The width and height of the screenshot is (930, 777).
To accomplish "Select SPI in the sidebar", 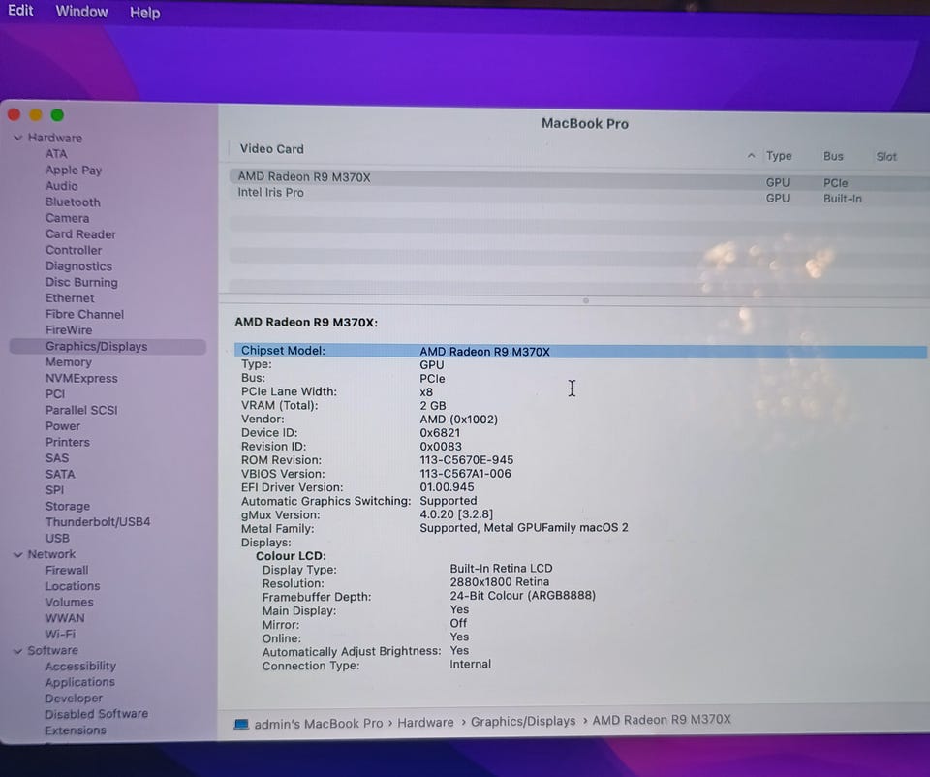I will pyautogui.click(x=54, y=490).
